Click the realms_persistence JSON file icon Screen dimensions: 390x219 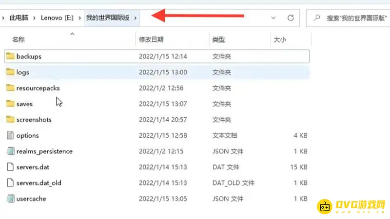[11, 151]
